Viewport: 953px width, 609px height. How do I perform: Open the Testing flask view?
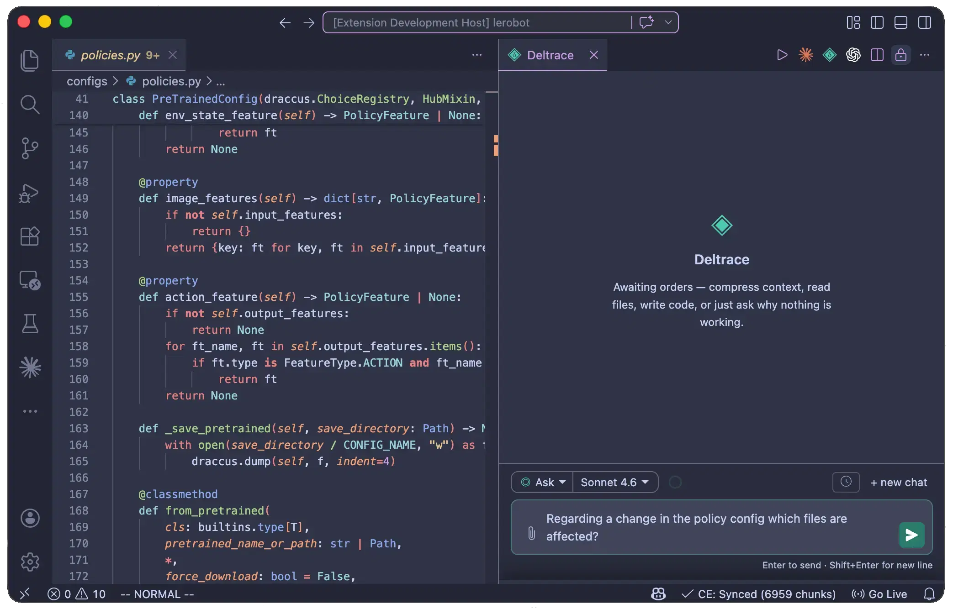[x=30, y=324]
